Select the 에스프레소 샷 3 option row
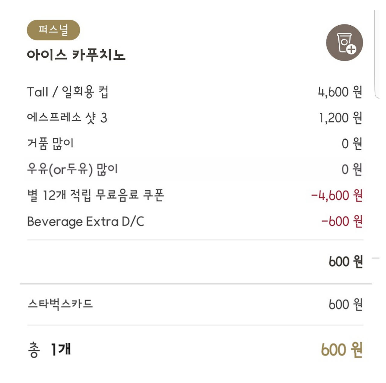The height and width of the screenshot is (383, 386). tap(195, 118)
